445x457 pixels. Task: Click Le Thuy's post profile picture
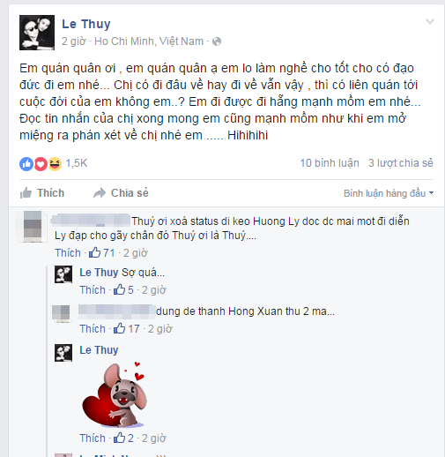37,33
